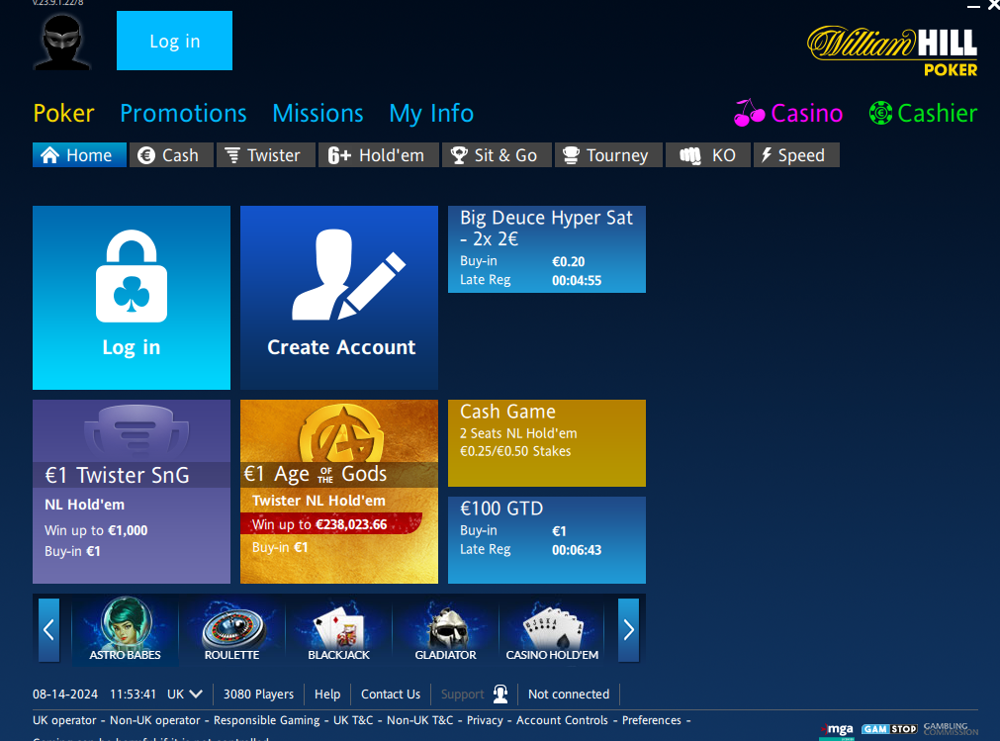
Task: Open the Casino section with cherry icon
Action: (788, 114)
